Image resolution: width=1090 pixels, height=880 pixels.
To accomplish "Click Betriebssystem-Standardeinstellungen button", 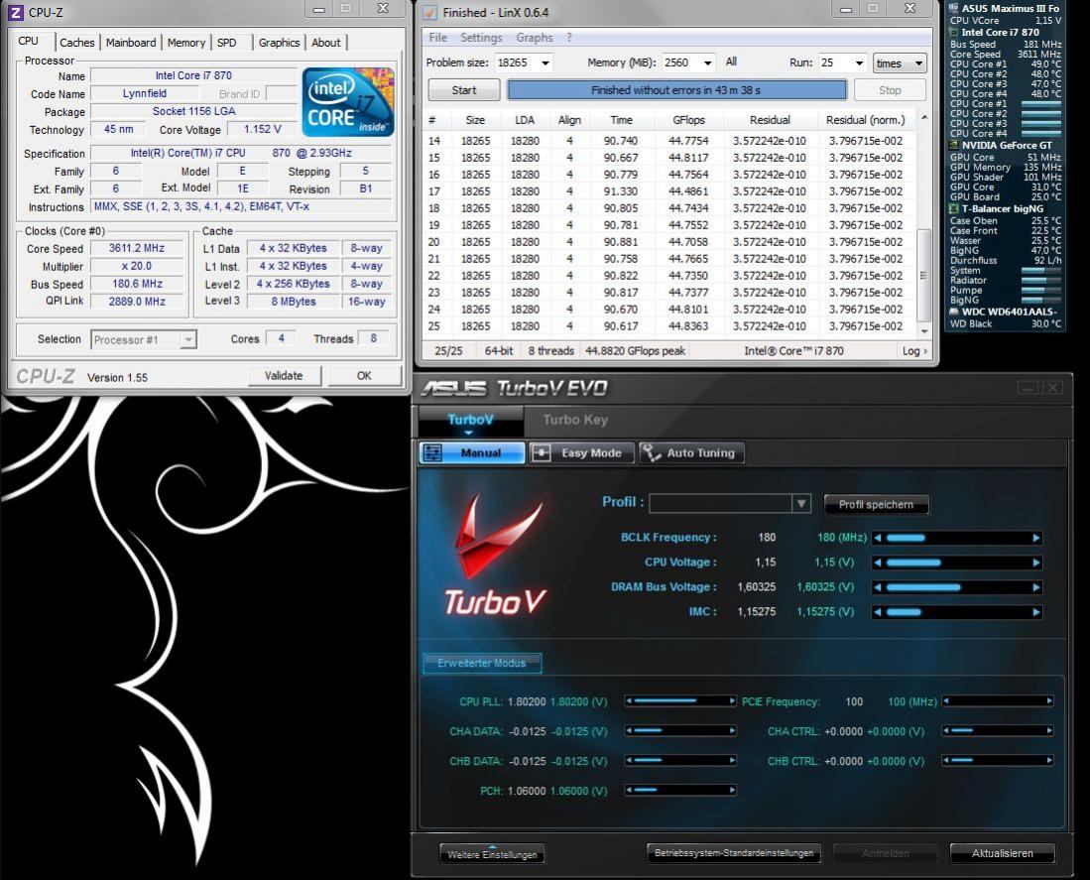I will (733, 853).
